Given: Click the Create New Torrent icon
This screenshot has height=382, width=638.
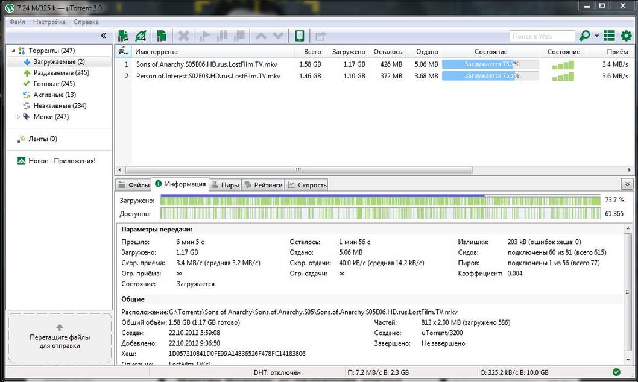Looking at the screenshot, I should [162, 36].
